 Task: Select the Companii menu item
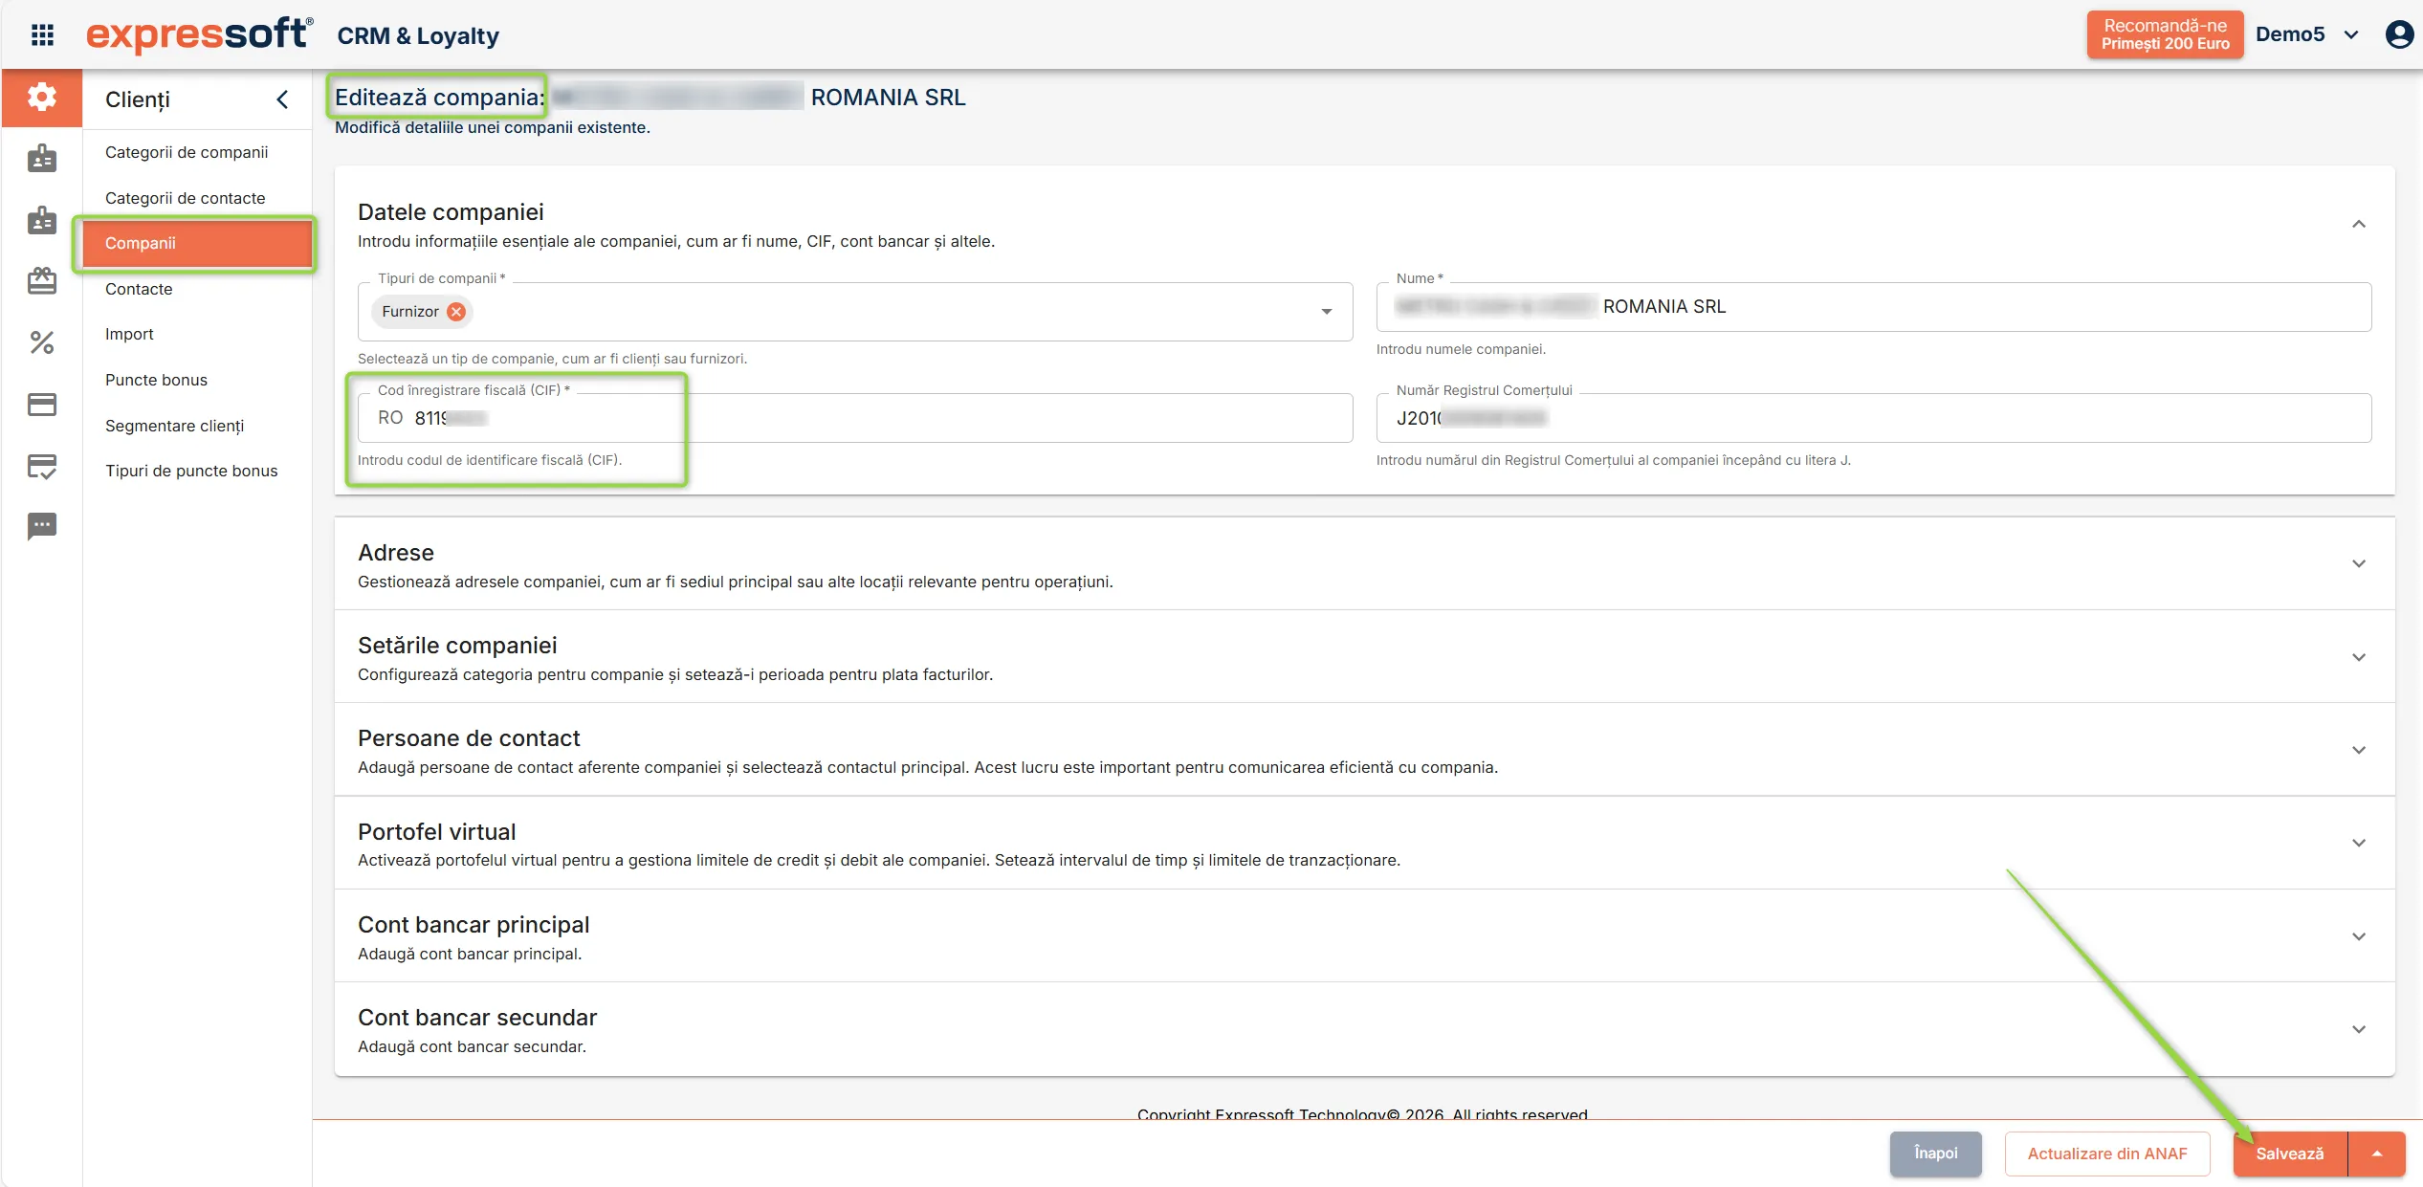point(197,243)
